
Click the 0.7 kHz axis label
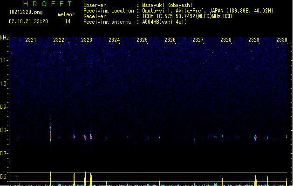(x=4, y=153)
